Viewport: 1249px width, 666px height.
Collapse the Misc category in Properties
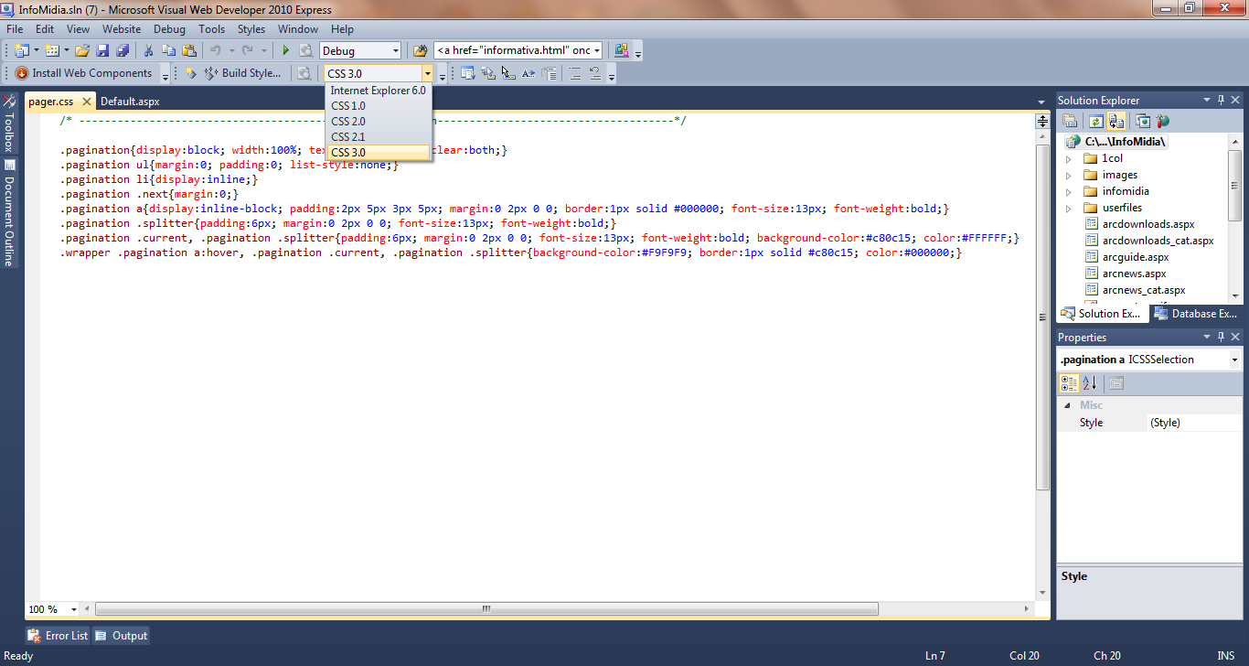click(x=1066, y=405)
